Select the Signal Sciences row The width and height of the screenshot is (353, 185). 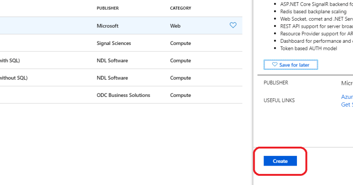click(114, 43)
